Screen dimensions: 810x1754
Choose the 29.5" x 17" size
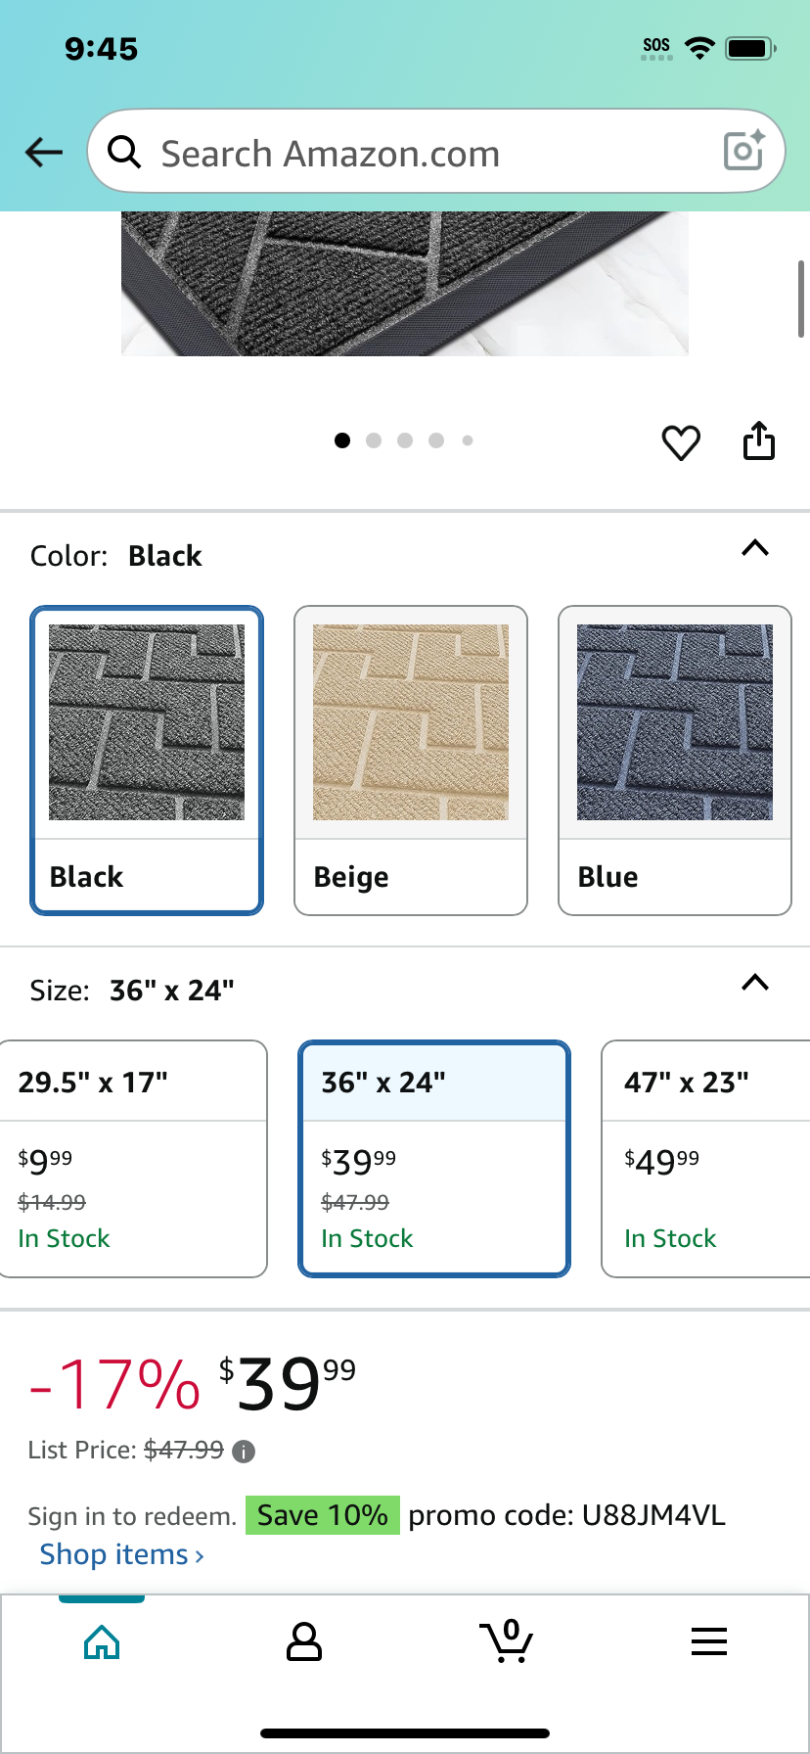[132, 1159]
